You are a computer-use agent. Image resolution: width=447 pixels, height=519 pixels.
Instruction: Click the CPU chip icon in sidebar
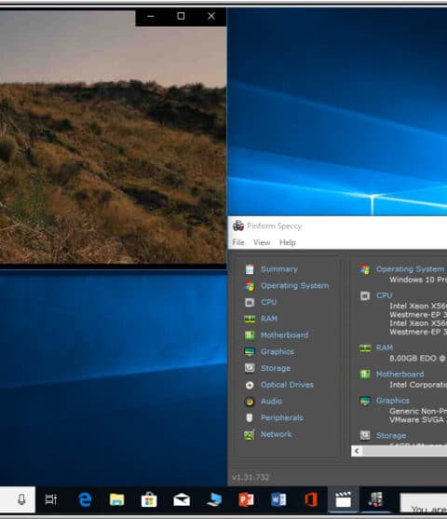pos(250,302)
